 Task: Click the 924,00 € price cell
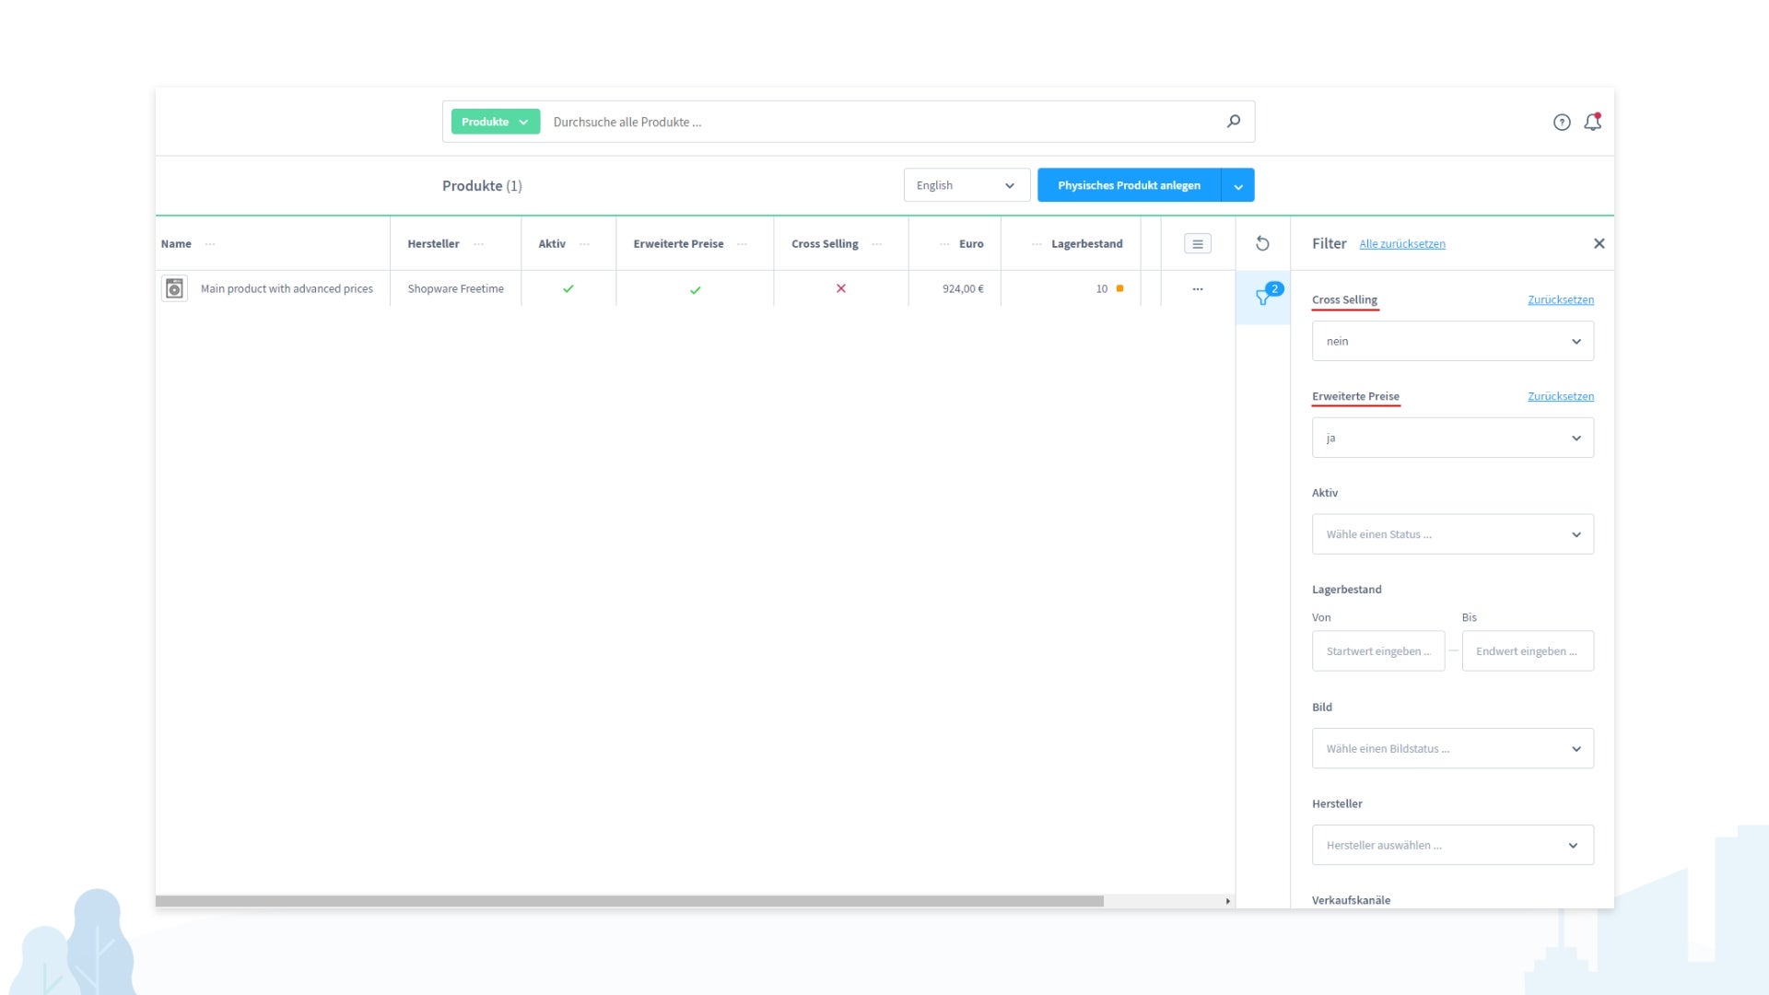click(x=963, y=288)
